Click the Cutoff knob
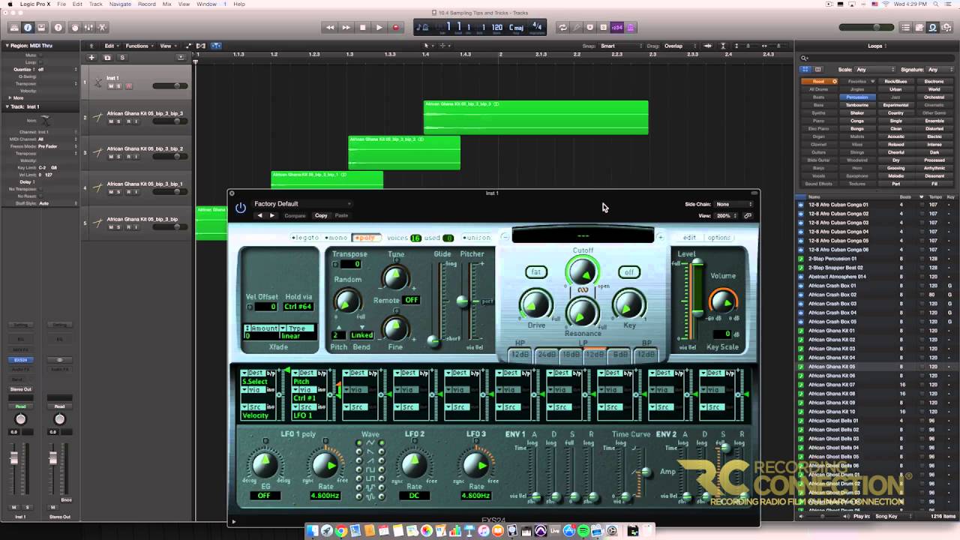Image resolution: width=960 pixels, height=540 pixels. click(x=582, y=271)
